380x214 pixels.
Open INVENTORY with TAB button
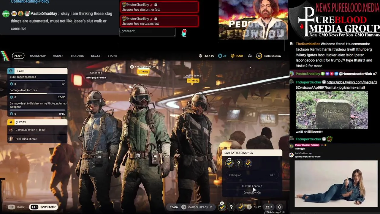[x=44, y=207]
